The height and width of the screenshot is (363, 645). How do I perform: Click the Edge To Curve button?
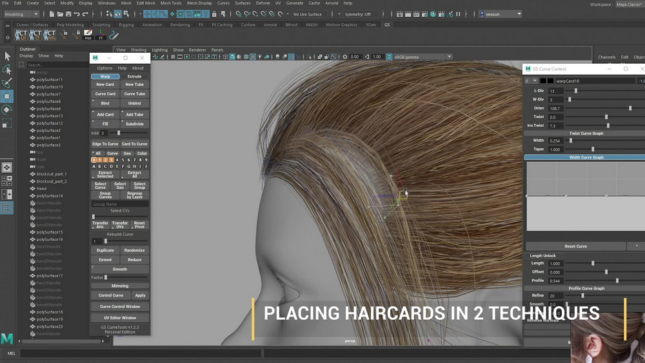pos(105,144)
